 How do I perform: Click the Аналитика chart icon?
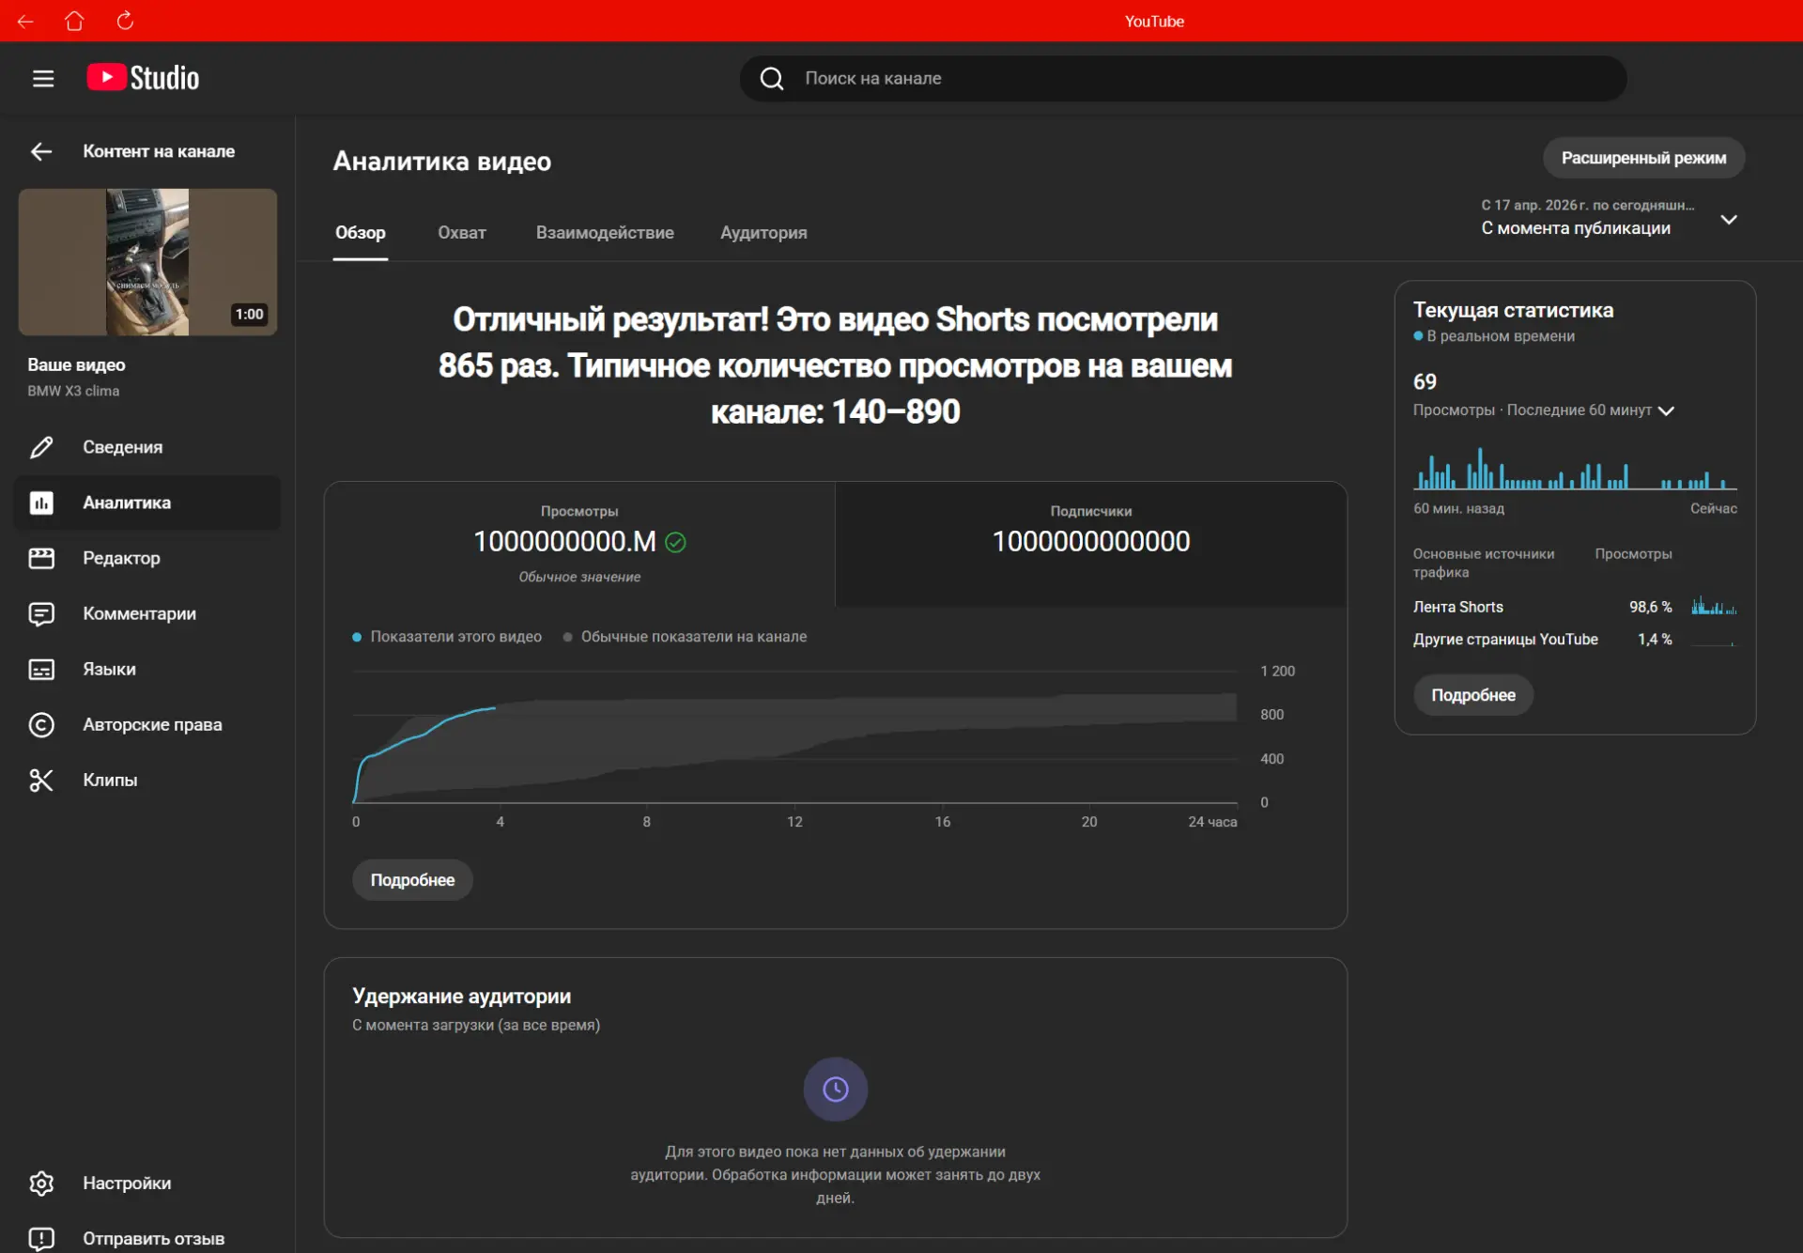(41, 503)
